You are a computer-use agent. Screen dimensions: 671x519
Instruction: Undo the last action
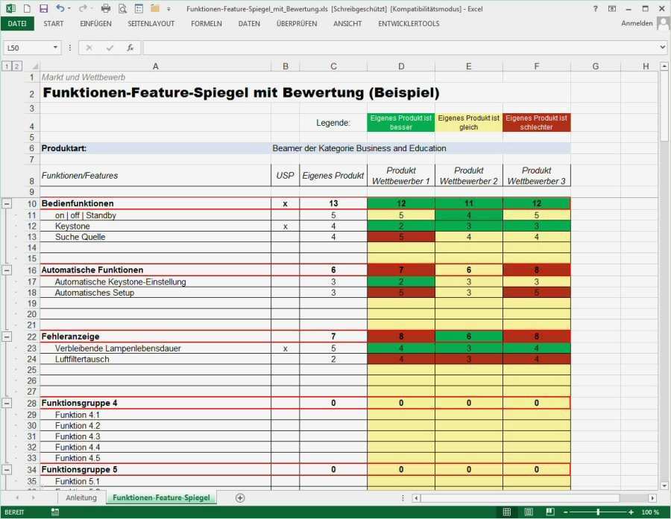pyautogui.click(x=59, y=8)
